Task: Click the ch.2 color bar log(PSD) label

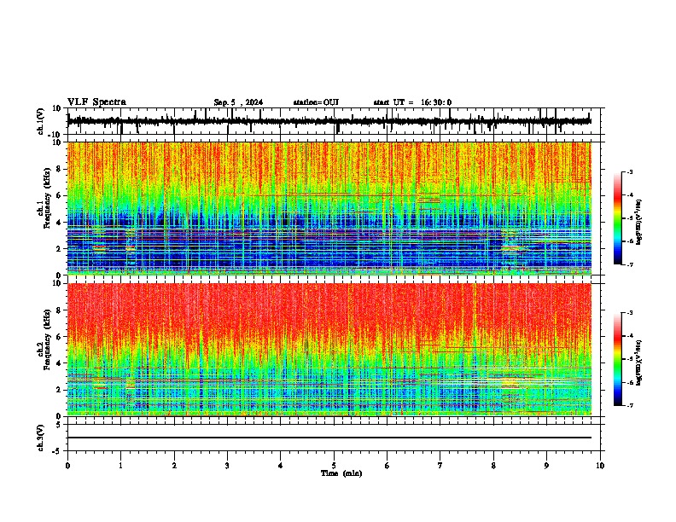Action: click(639, 362)
